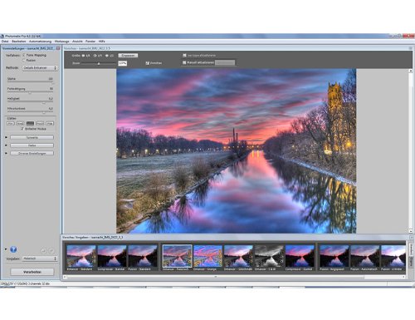Open the Methode Details Enhancer dropdown
The image size is (415, 320).
click(x=40, y=68)
